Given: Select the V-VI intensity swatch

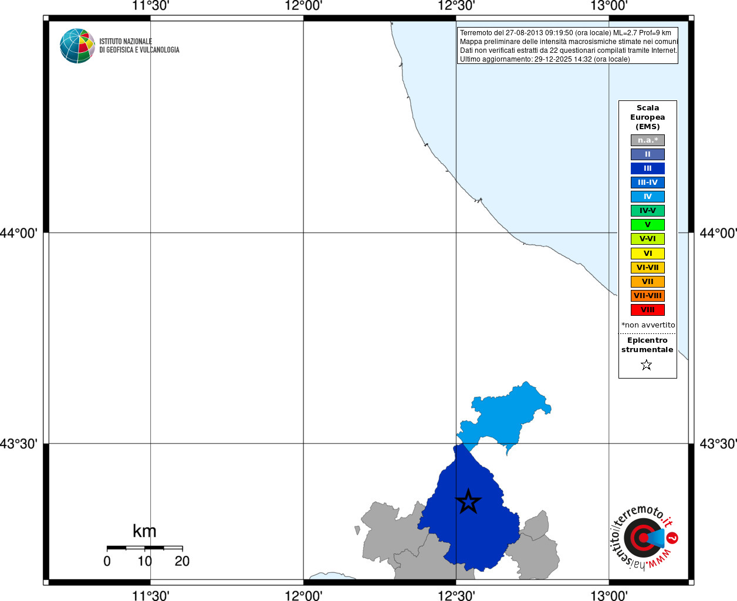Looking at the screenshot, I should tap(648, 239).
